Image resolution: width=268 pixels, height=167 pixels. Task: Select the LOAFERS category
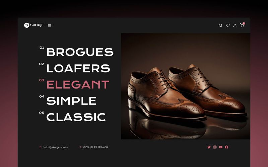78,68
